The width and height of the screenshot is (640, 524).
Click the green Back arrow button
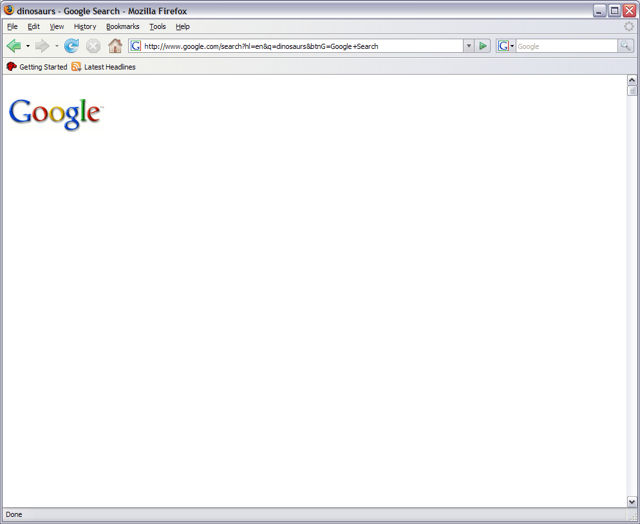pos(14,46)
